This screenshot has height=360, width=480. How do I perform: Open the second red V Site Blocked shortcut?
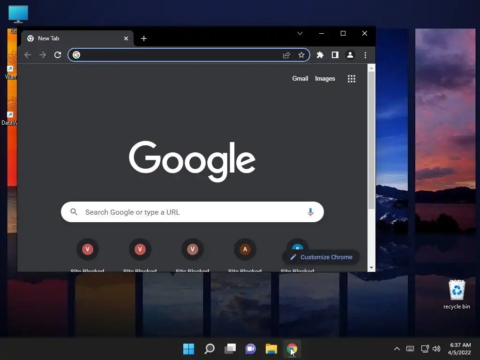(140, 249)
